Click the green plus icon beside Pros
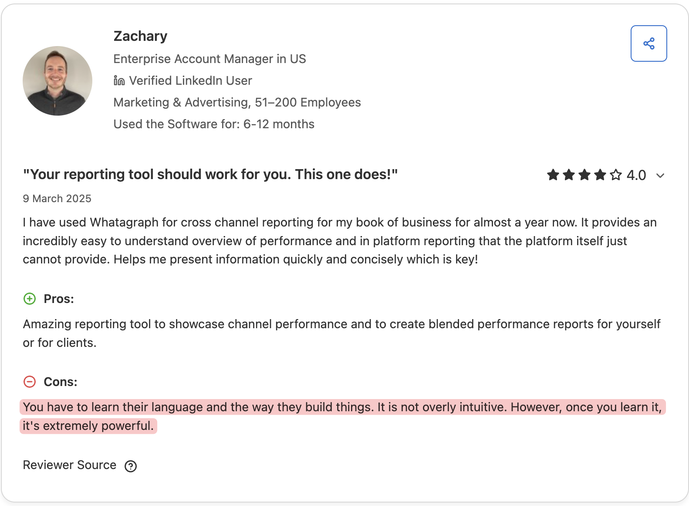Image resolution: width=689 pixels, height=506 pixels. (x=30, y=299)
